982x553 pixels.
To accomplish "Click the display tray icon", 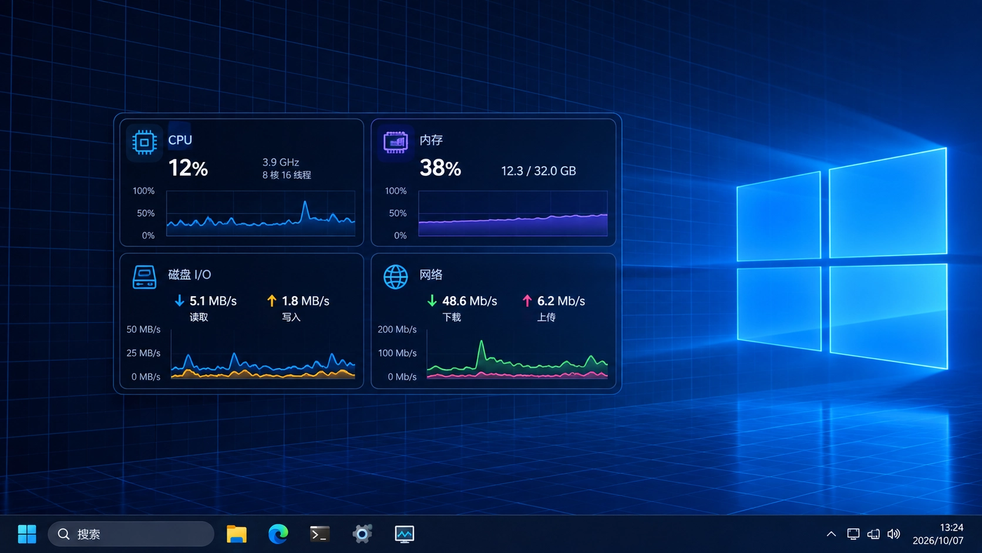I will [853, 534].
